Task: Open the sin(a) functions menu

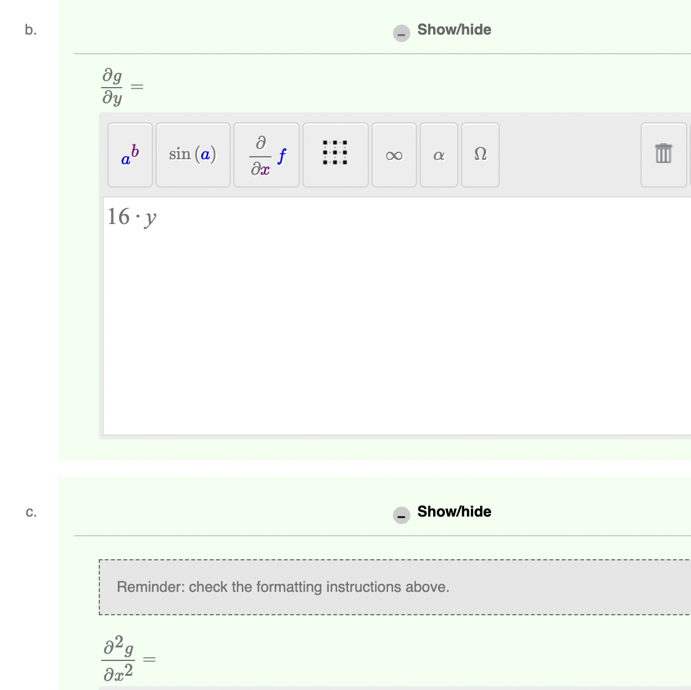Action: (x=193, y=155)
